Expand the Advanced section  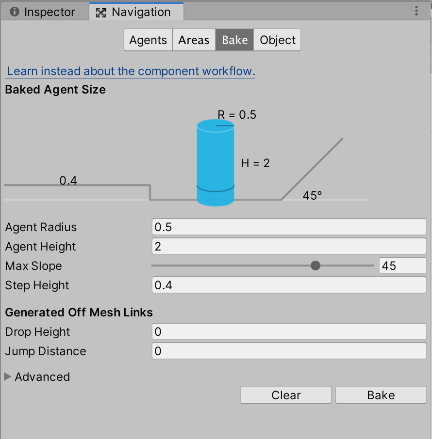(37, 376)
